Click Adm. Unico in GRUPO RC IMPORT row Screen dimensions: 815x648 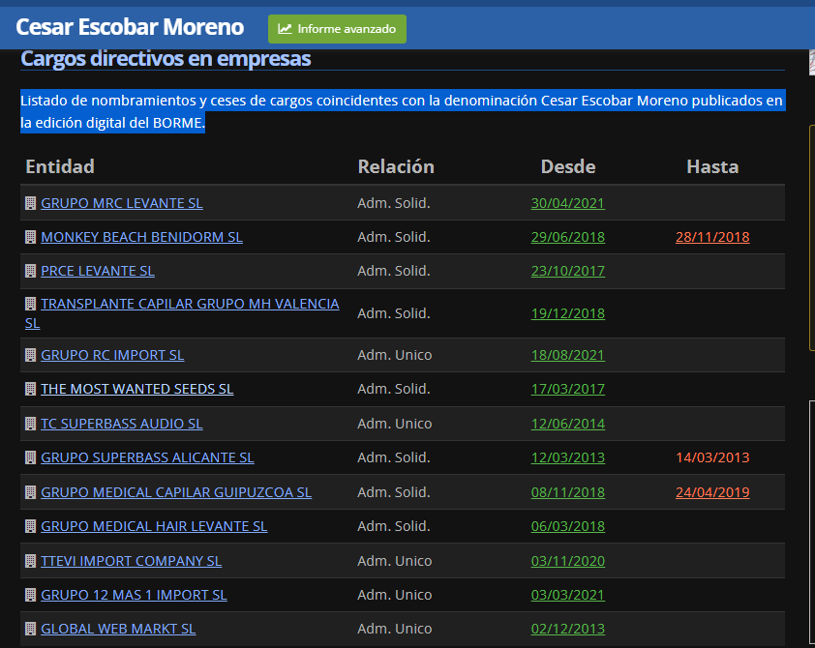click(395, 355)
